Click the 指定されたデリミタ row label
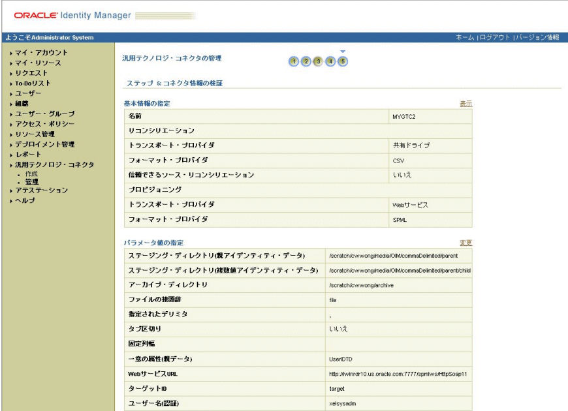The image size is (568, 411). [157, 314]
